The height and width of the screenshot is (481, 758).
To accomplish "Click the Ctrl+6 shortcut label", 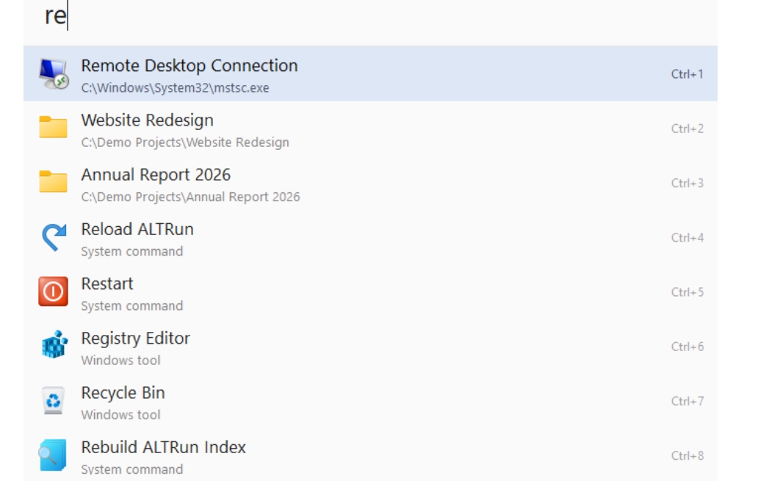I will (x=687, y=347).
